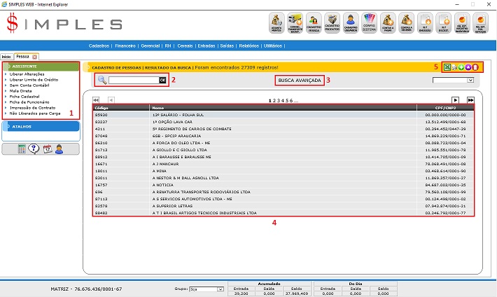This screenshot has width=497, height=297.
Task: Click the Busca Avançada button
Action: (x=300, y=81)
